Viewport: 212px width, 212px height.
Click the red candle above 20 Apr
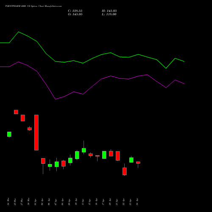click(111, 153)
